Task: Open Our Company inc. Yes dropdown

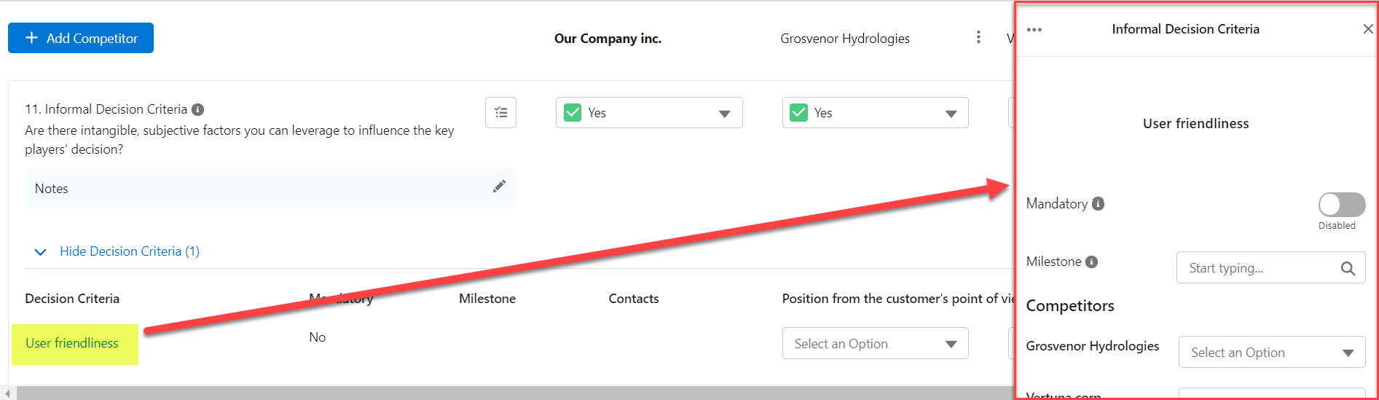Action: (649, 113)
